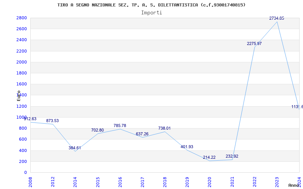Click the 2023 year on x-axis
The width and height of the screenshot is (303, 189).
coord(277,181)
